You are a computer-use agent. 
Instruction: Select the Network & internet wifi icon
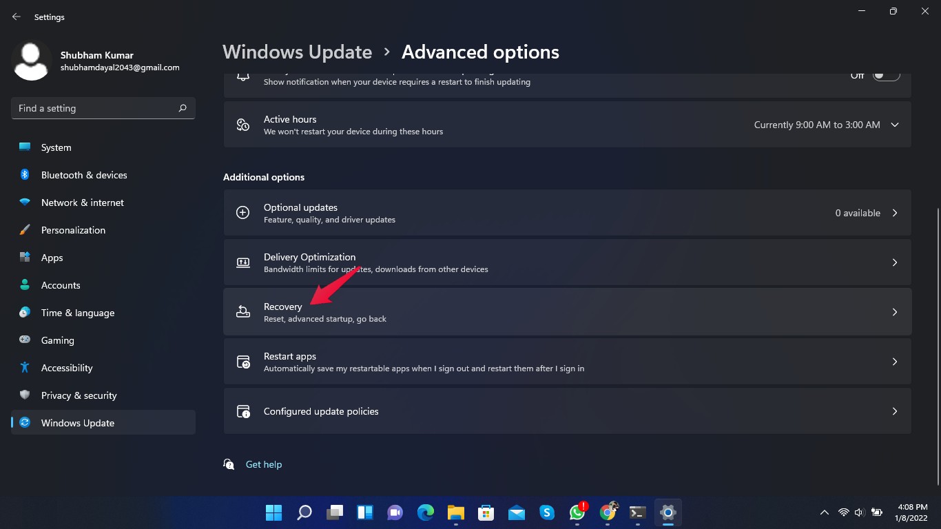[x=25, y=203]
